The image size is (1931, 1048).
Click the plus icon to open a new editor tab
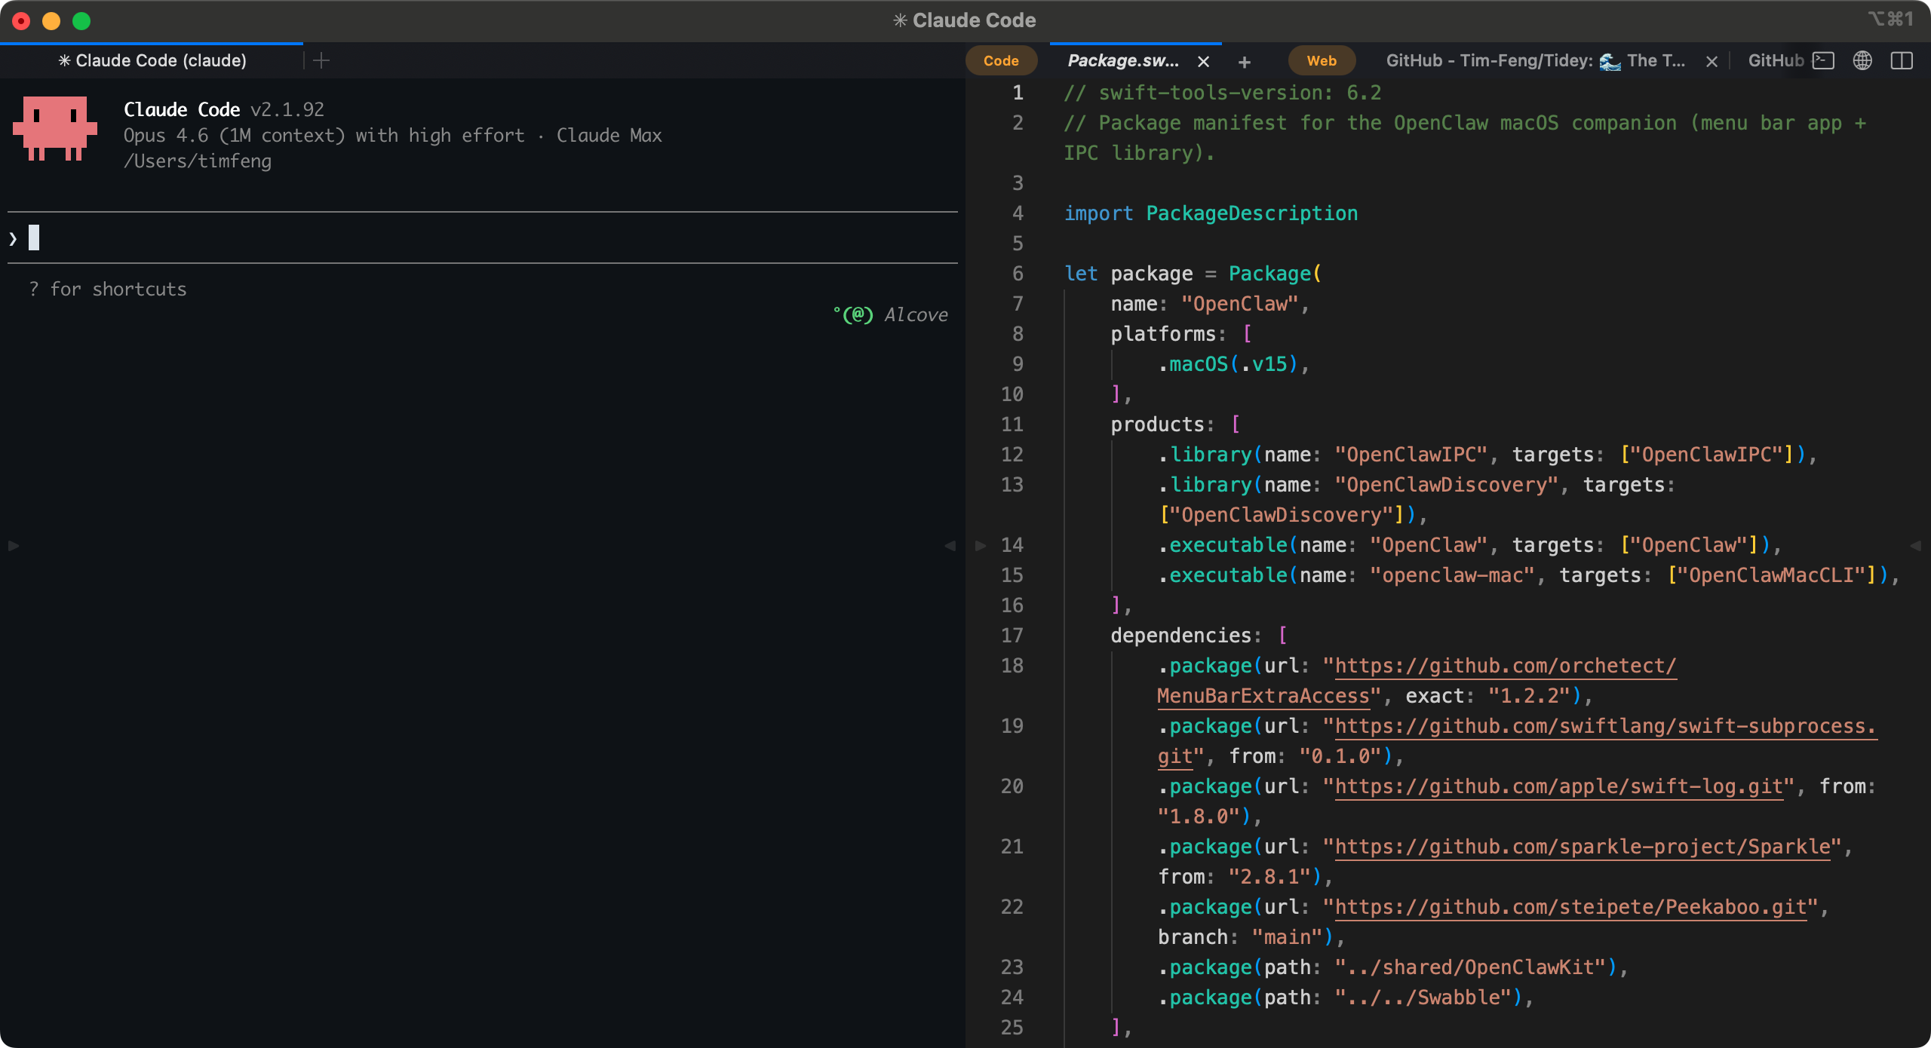[x=1245, y=62]
